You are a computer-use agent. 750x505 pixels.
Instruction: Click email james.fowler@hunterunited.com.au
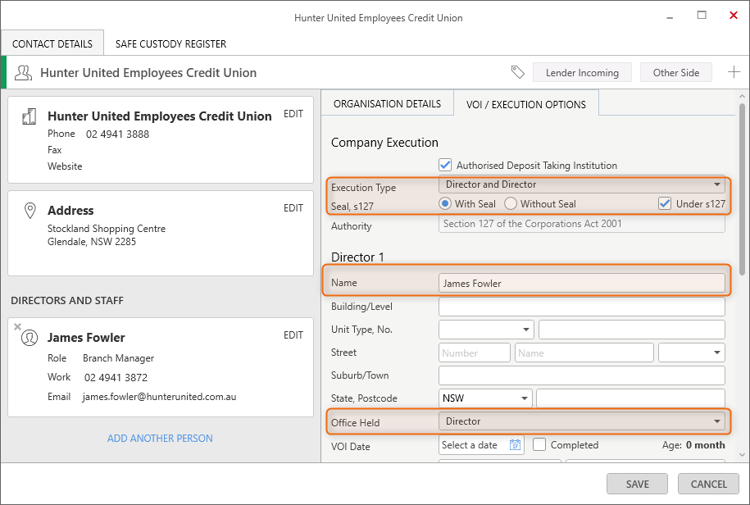coord(159,397)
